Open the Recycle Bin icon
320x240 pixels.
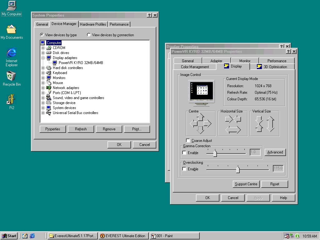click(12, 76)
